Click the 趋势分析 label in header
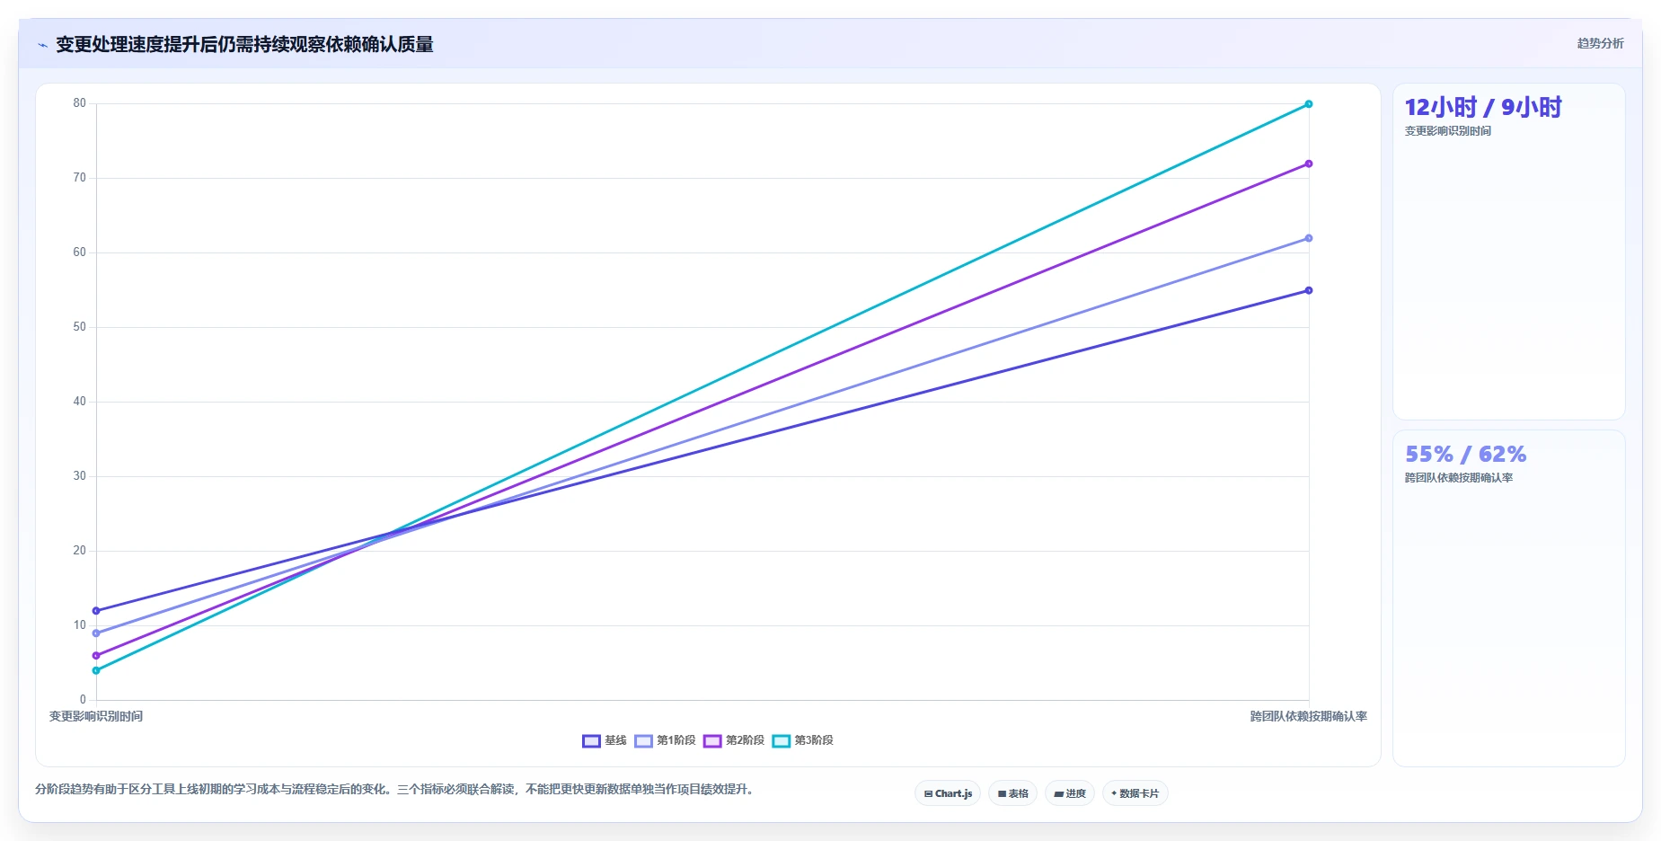 (x=1600, y=43)
